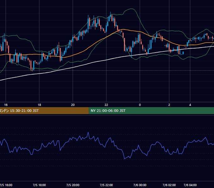Image resolution: width=214 pixels, height=188 pixels.
Task: Click the NY 21:00-06:00 JST session bar
Action: (x=151, y=111)
